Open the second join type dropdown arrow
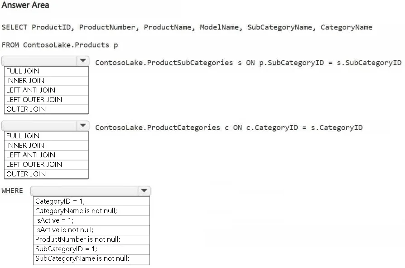Image resolution: width=405 pixels, height=268 pixels. [83, 126]
